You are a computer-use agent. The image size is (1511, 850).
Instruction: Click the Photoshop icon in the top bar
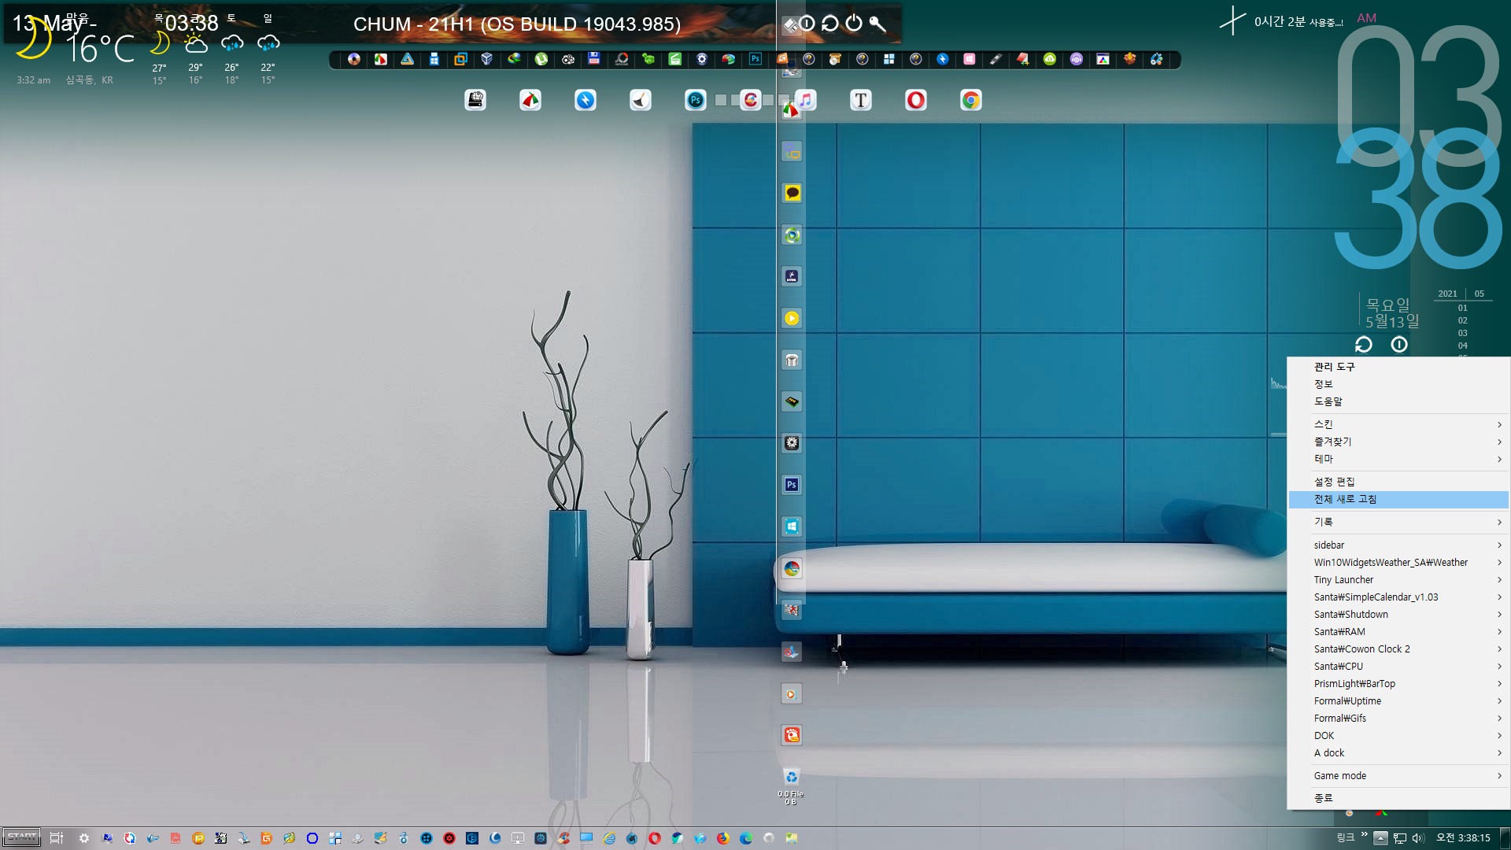(755, 59)
